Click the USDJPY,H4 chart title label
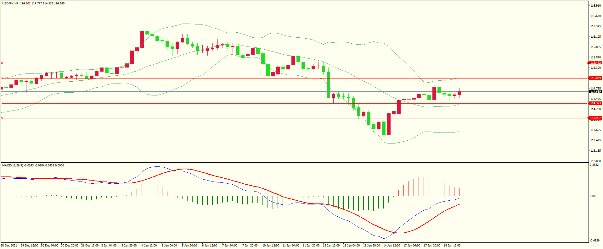 [x=10, y=3]
